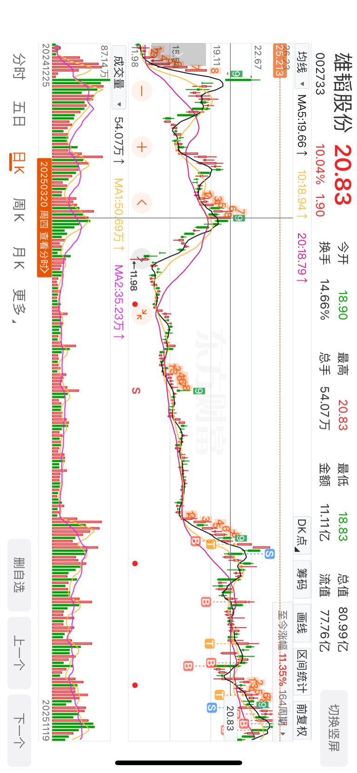This screenshot has width=357, height=773.
Task: Tap the 10.04% change percentage
Action: tap(320, 164)
